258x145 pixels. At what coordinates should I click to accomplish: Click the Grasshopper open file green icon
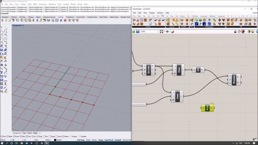click(134, 31)
